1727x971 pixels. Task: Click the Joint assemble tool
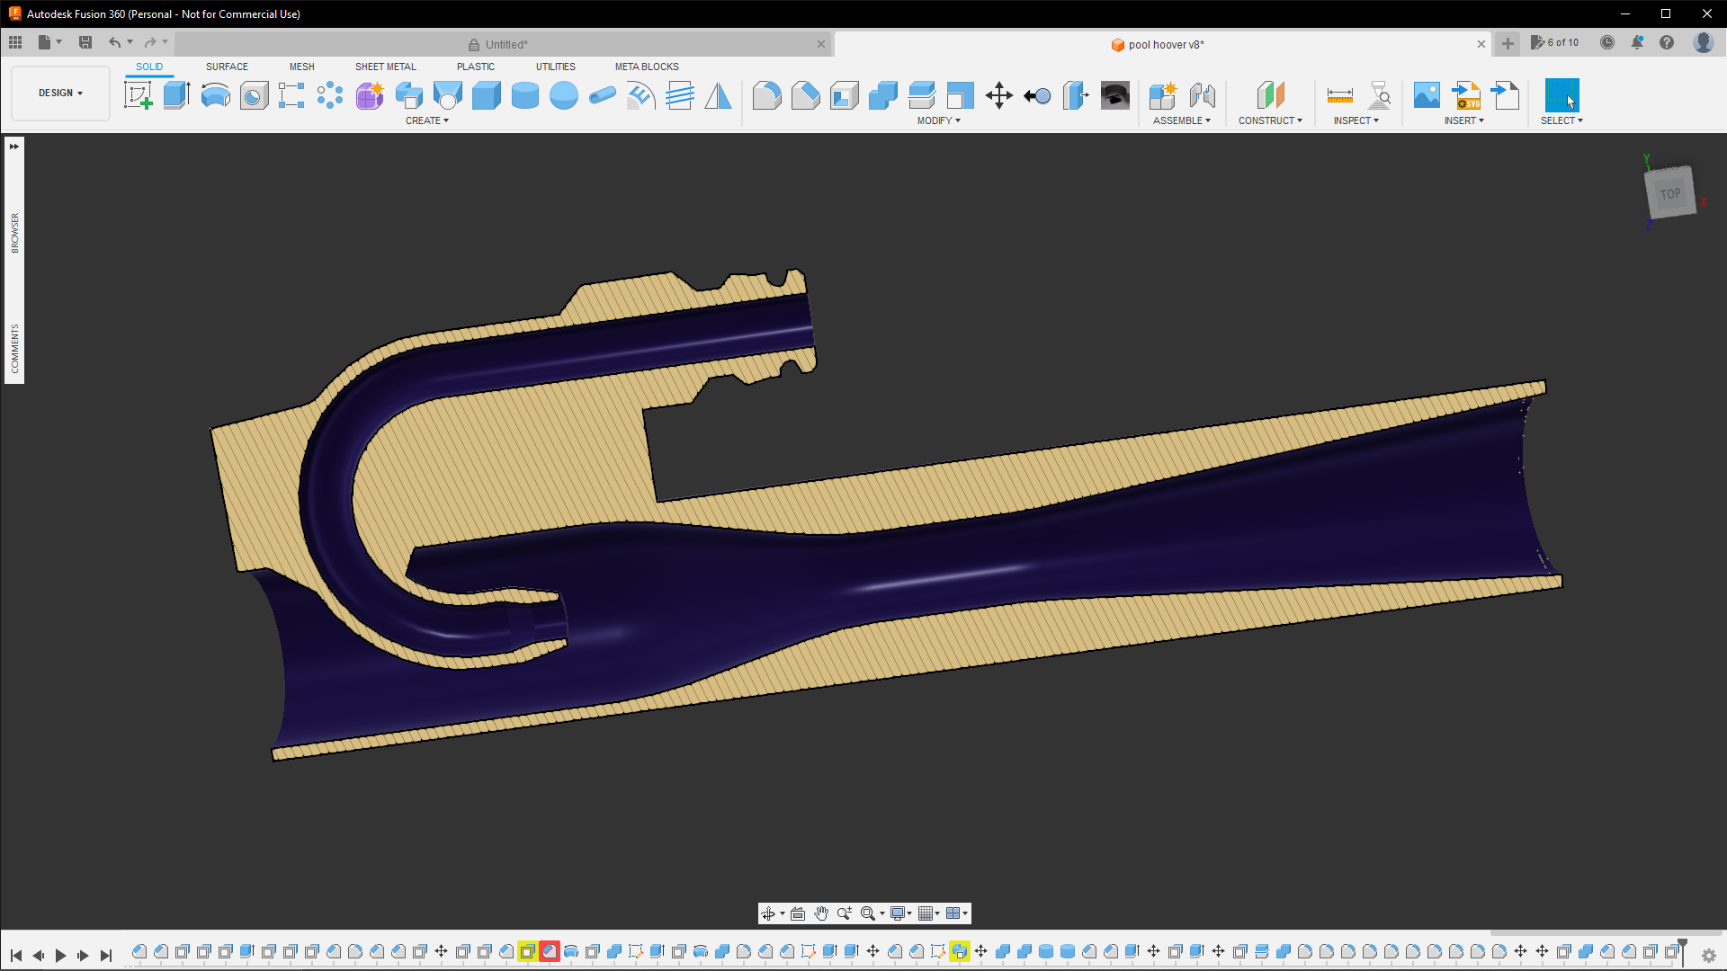pos(1202,95)
